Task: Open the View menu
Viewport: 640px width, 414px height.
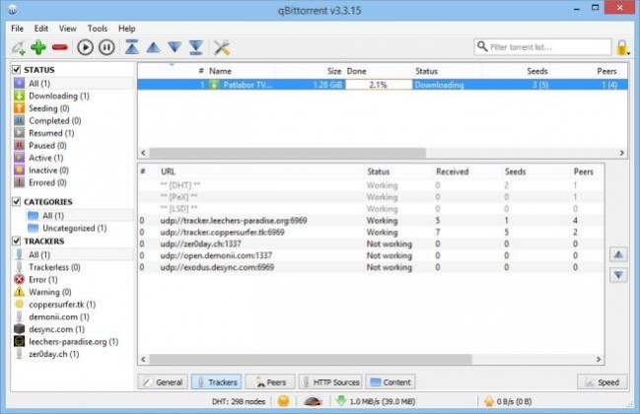Action: [67, 29]
